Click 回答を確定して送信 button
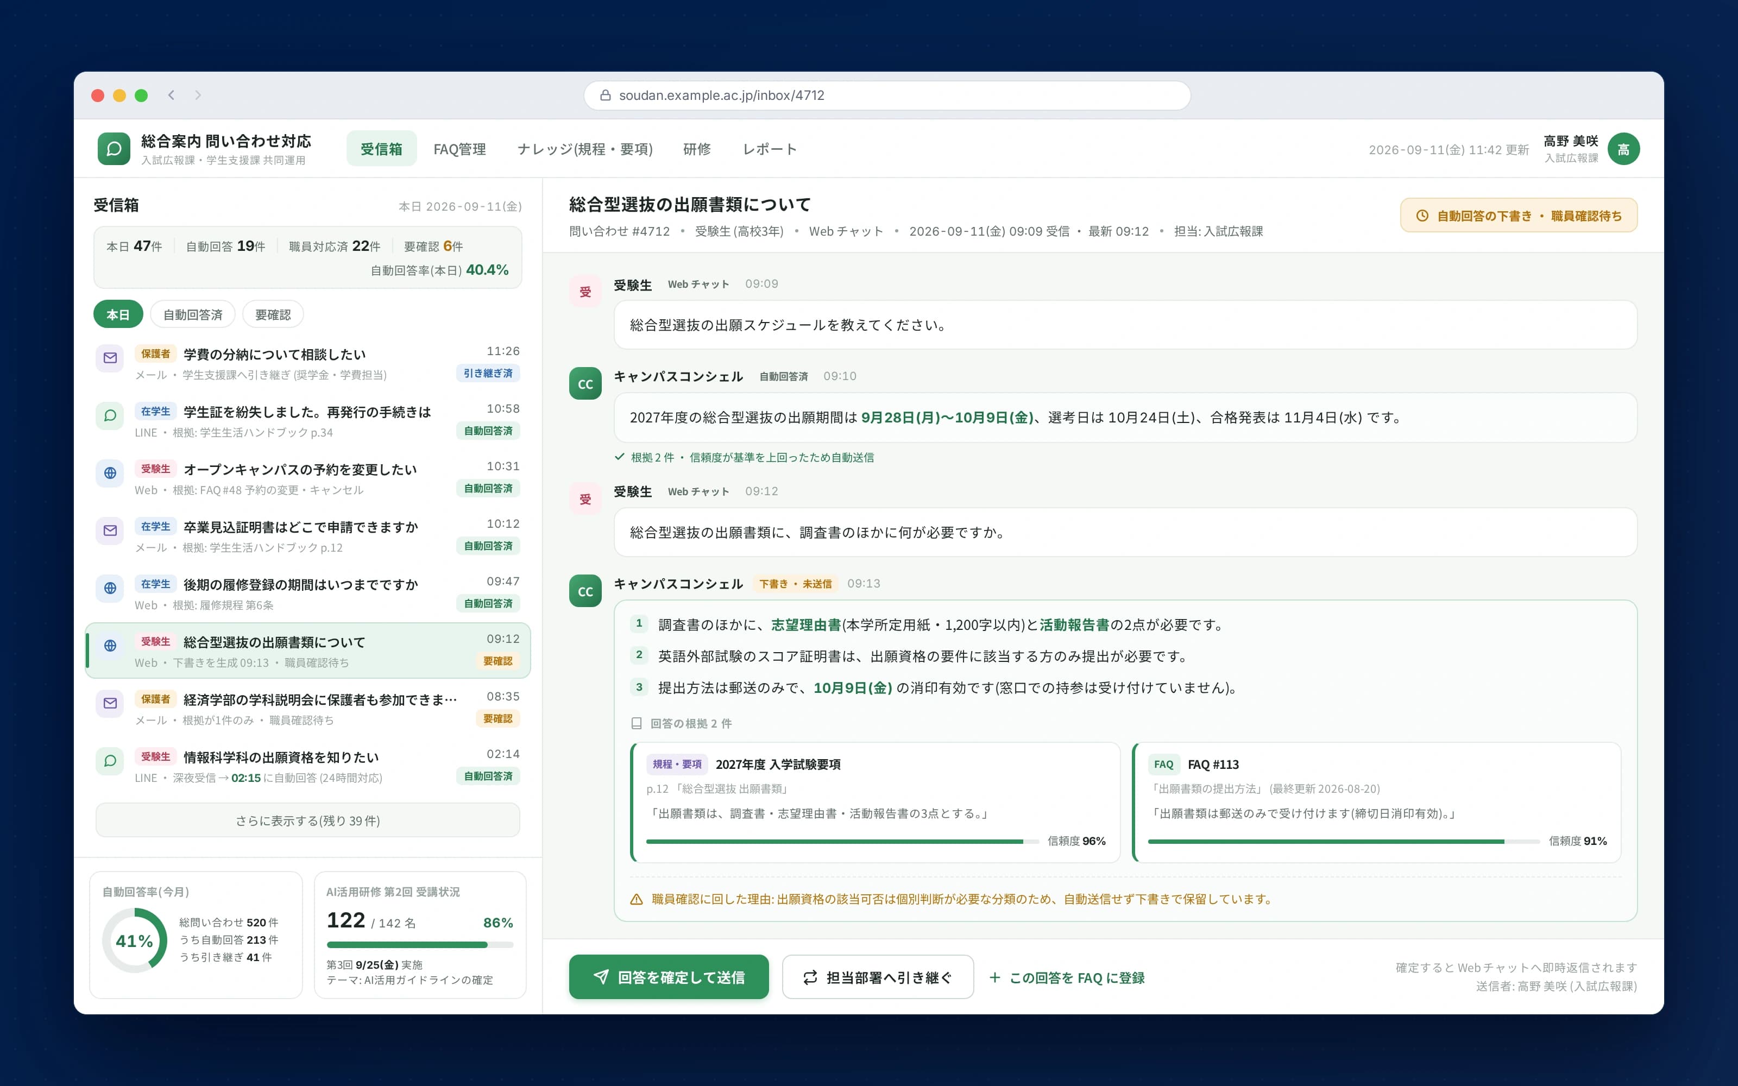 (x=669, y=977)
